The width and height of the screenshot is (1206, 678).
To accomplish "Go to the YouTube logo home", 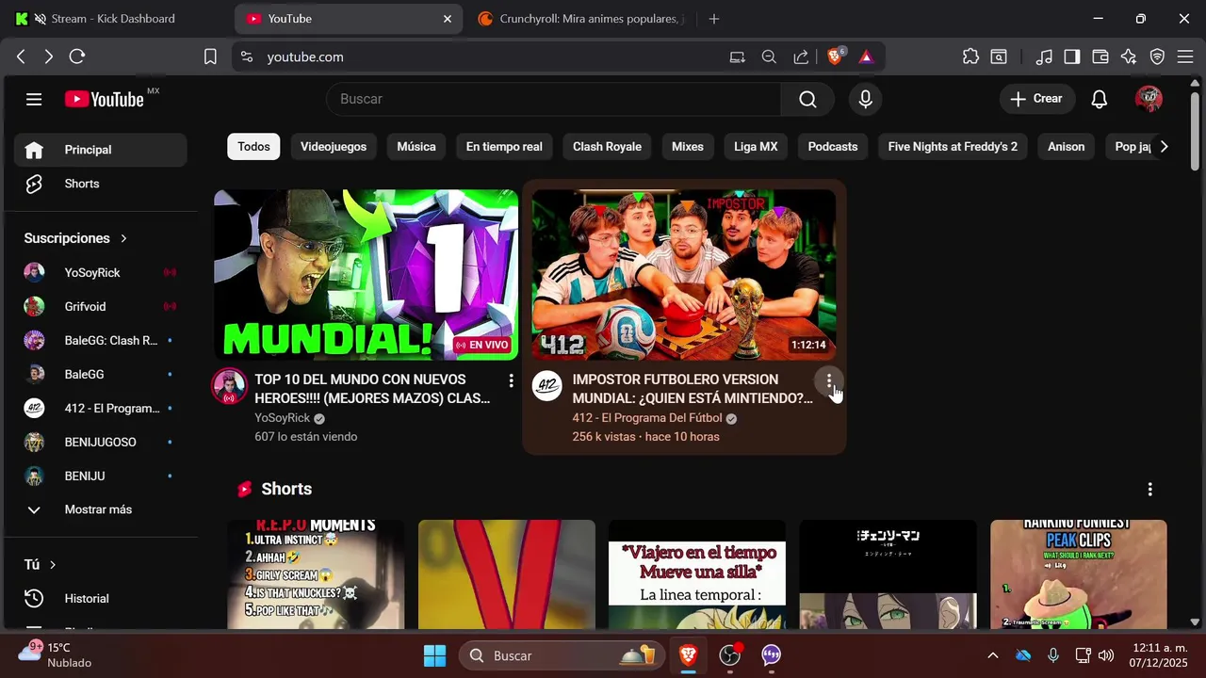I will click(x=105, y=99).
